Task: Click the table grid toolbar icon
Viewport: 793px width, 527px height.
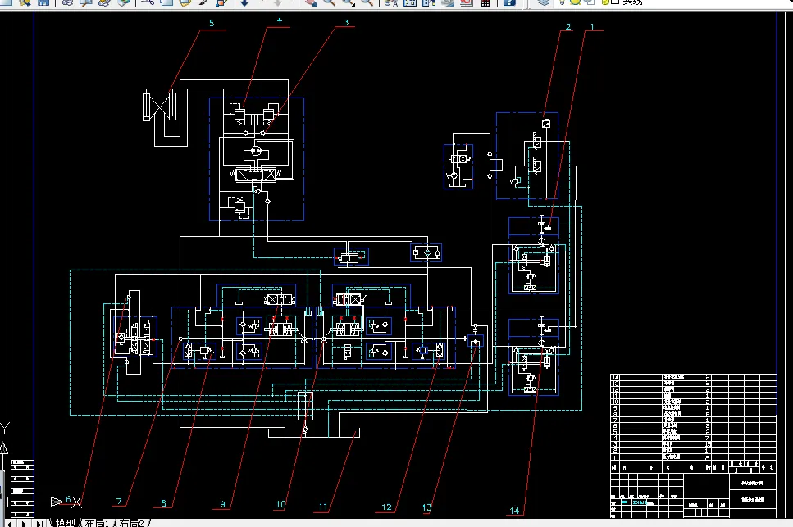Action: click(x=485, y=2)
